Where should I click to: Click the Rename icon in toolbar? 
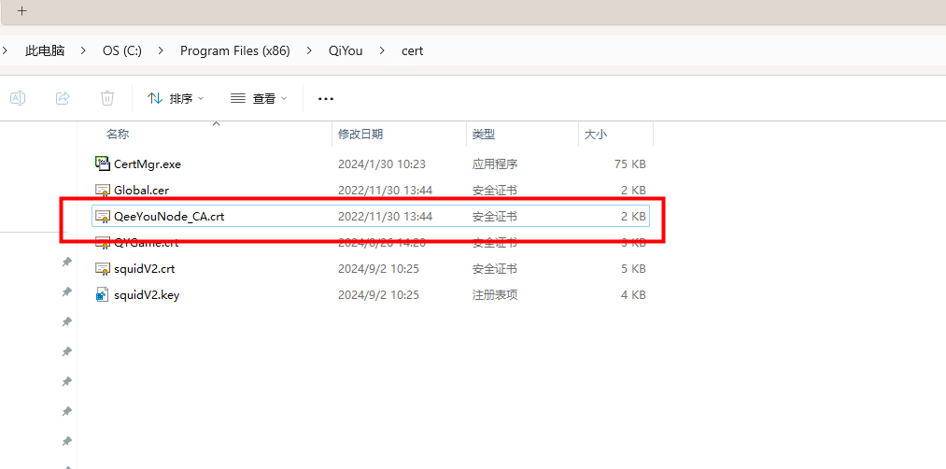tap(18, 98)
